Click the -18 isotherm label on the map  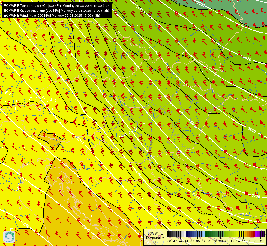(145, 61)
